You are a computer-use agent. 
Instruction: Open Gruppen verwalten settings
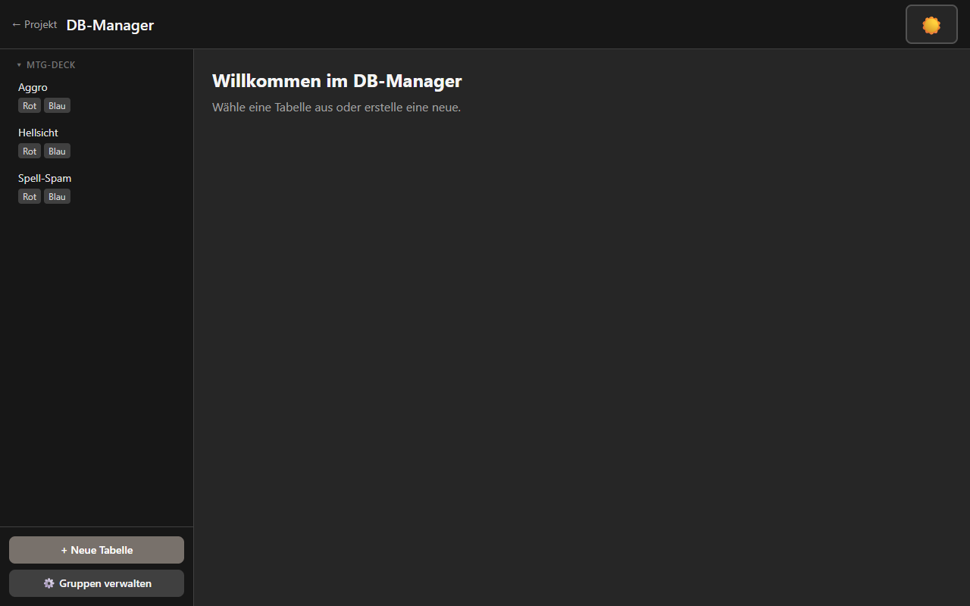[96, 583]
